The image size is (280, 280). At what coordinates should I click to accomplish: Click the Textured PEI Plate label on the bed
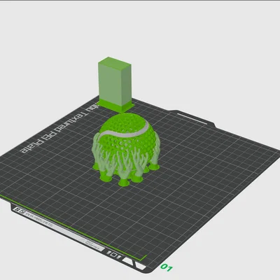[59, 128]
